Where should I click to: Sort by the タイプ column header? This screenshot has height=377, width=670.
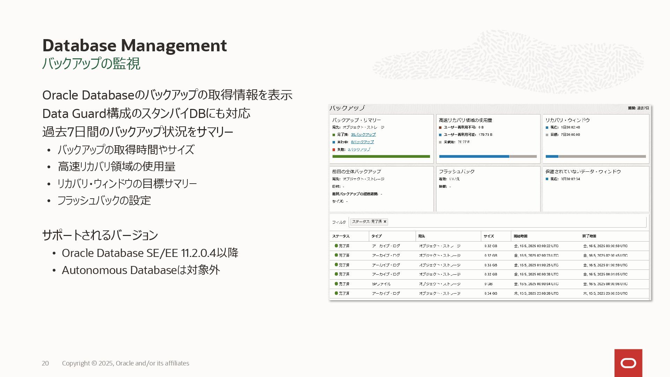point(377,236)
